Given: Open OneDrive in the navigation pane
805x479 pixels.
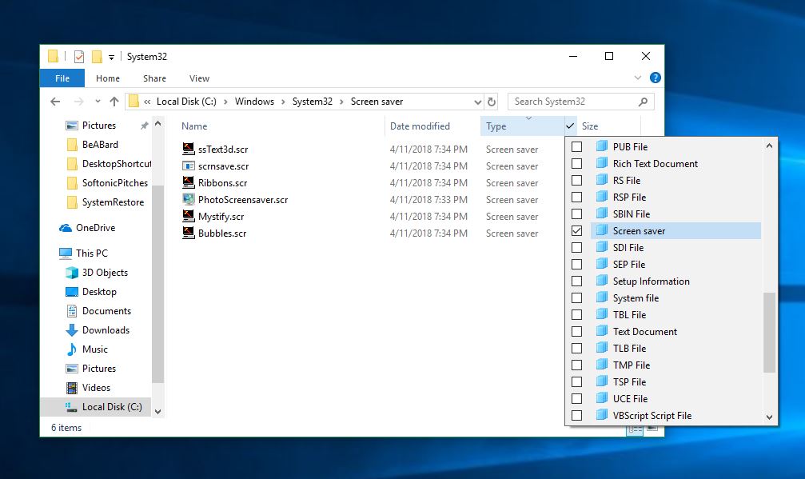Looking at the screenshot, I should (95, 228).
